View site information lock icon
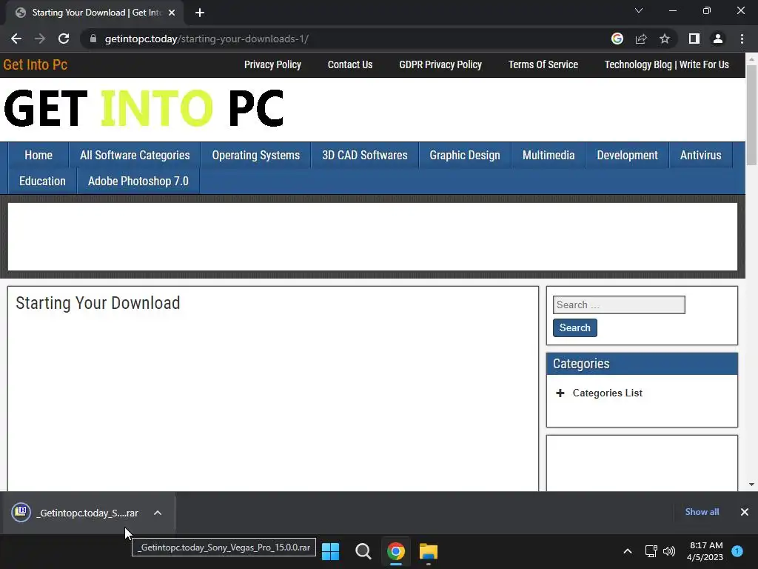Viewport: 758px width, 569px height. point(93,39)
